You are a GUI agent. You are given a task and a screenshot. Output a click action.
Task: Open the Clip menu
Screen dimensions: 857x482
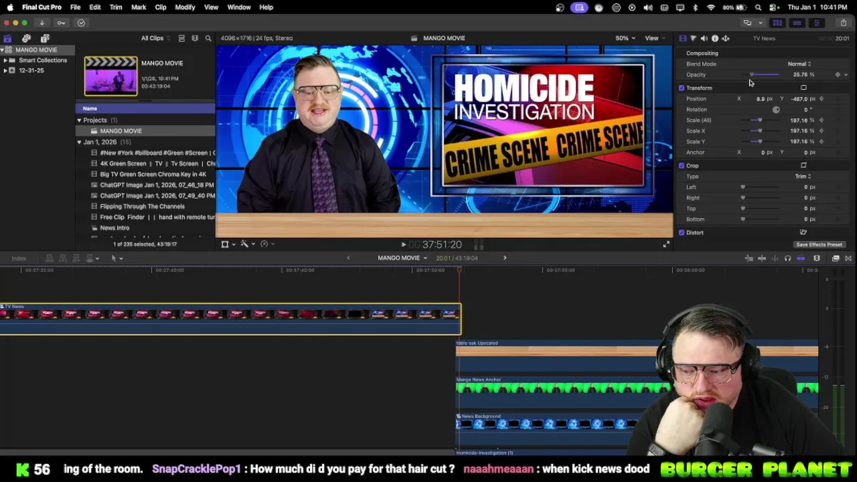tap(161, 7)
